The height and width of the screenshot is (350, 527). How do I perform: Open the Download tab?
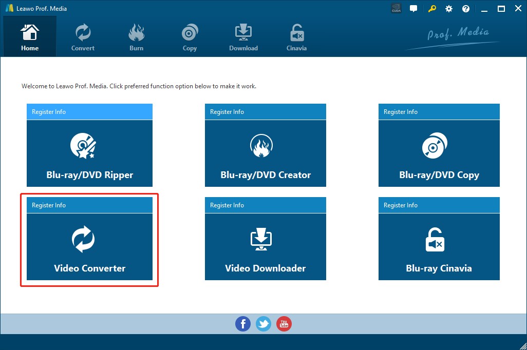tap(243, 37)
